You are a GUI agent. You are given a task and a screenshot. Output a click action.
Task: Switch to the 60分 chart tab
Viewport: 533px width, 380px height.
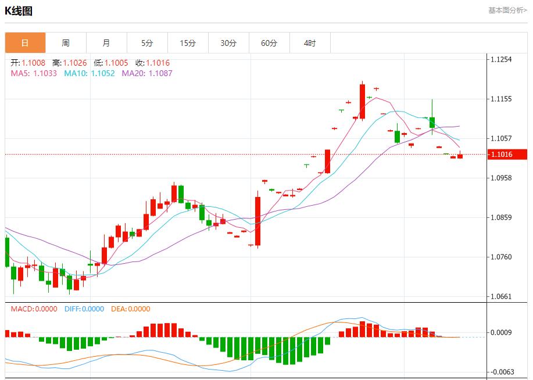269,43
